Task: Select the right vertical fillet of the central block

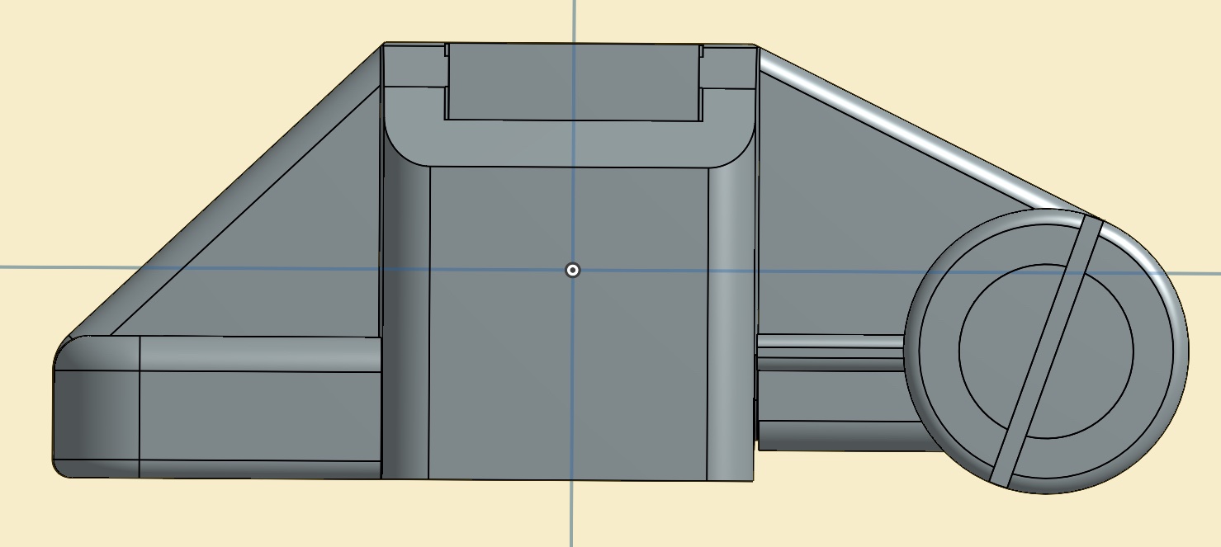Action: [731, 330]
